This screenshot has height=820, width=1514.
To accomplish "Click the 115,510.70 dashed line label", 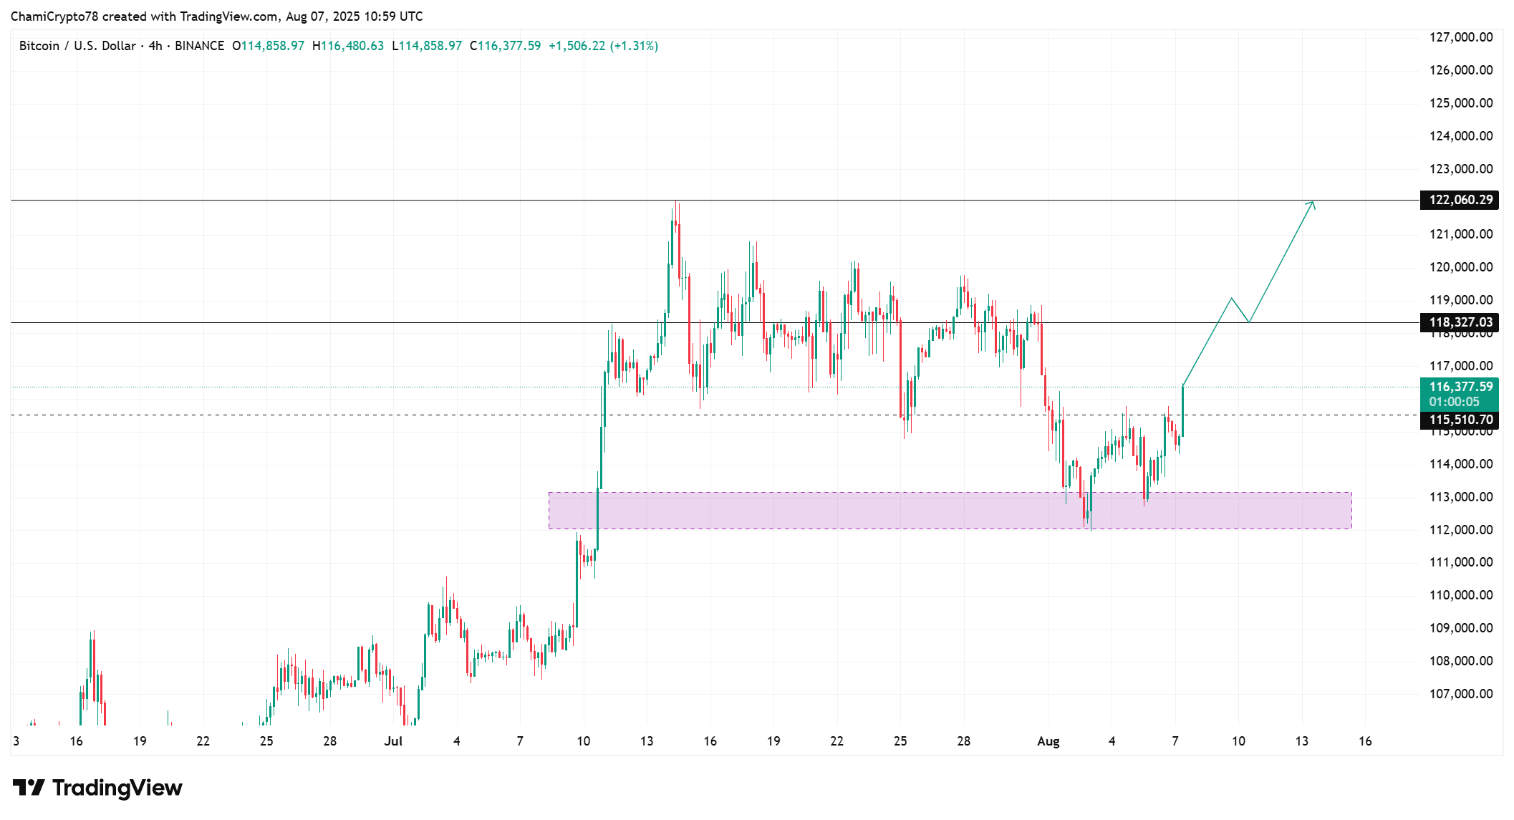I will click(x=1460, y=420).
